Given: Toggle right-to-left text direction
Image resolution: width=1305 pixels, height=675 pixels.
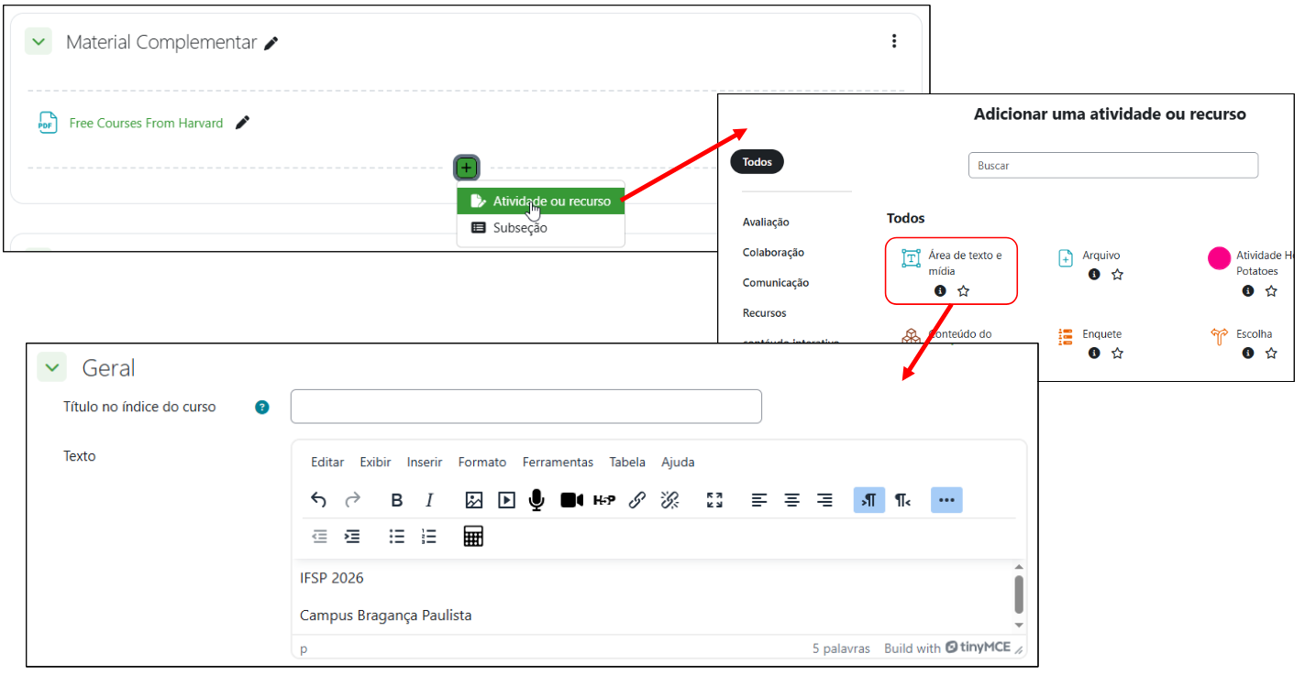Looking at the screenshot, I should [x=902, y=500].
